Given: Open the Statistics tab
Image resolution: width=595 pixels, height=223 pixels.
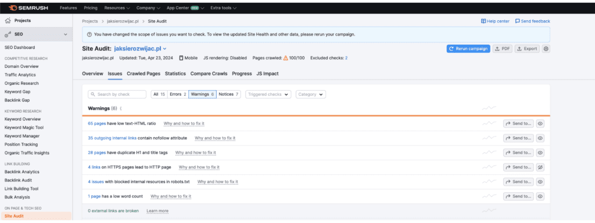Looking at the screenshot, I should click(175, 74).
